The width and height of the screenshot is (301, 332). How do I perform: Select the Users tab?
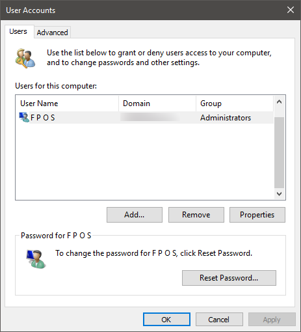tap(18, 31)
